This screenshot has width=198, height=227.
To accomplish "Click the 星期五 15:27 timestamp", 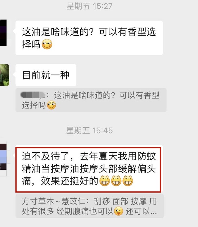I will coord(90,6).
